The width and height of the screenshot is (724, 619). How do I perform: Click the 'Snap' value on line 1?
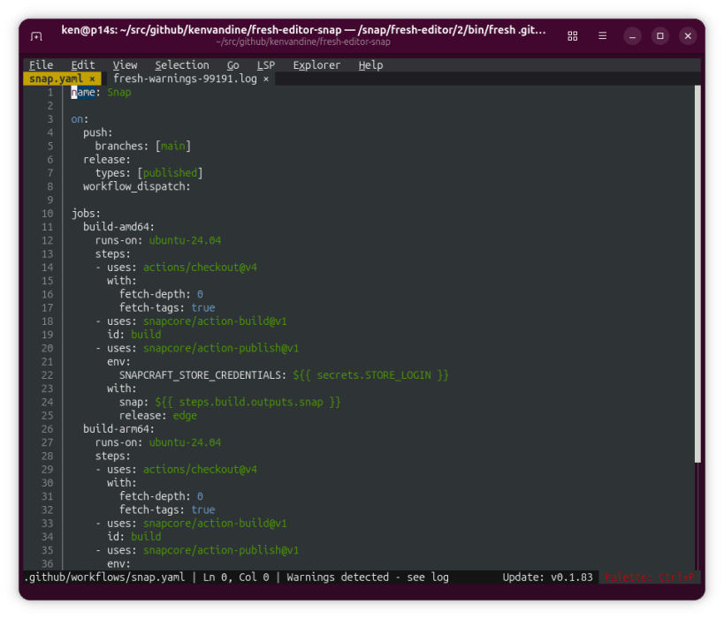click(119, 92)
